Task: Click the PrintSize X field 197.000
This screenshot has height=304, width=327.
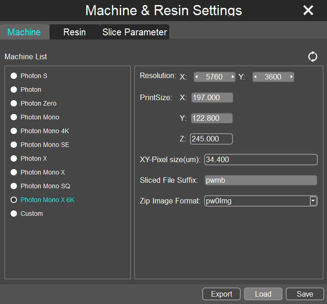Action: [x=212, y=97]
